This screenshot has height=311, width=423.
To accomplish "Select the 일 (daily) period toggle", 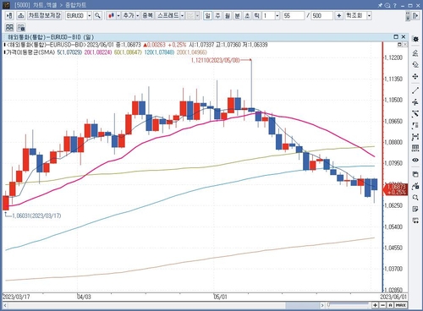I will [x=208, y=16].
